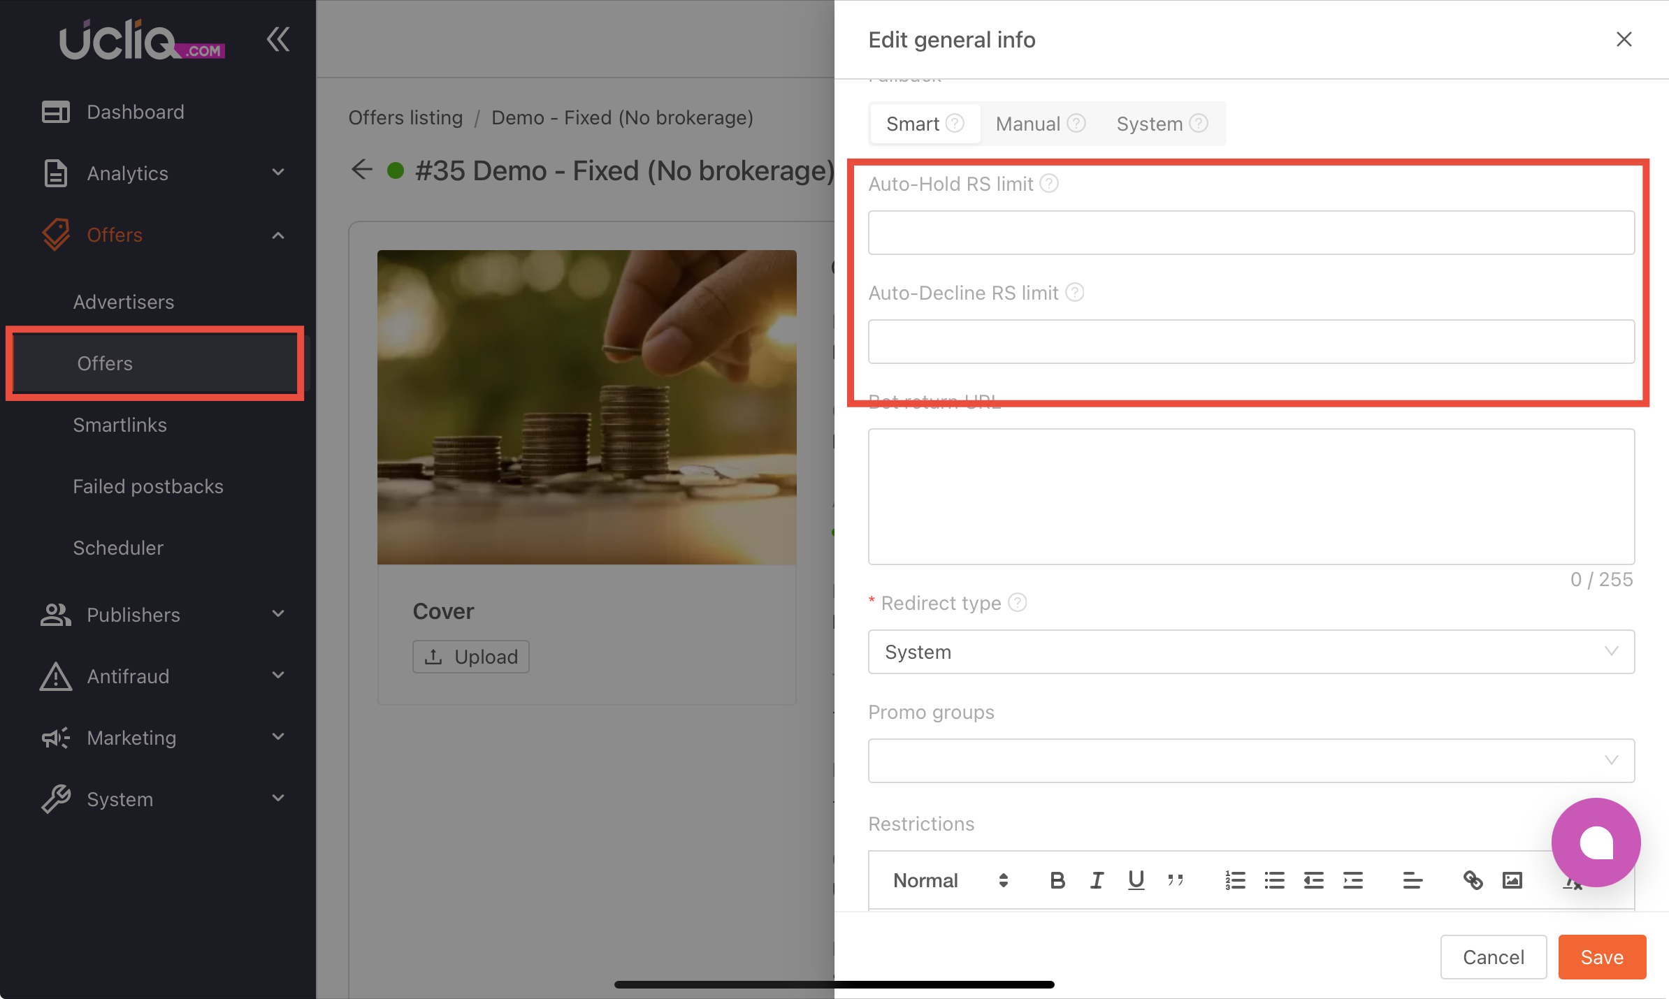Toggle bold formatting in Restrictions editor
Image resolution: width=1669 pixels, height=999 pixels.
(x=1057, y=880)
